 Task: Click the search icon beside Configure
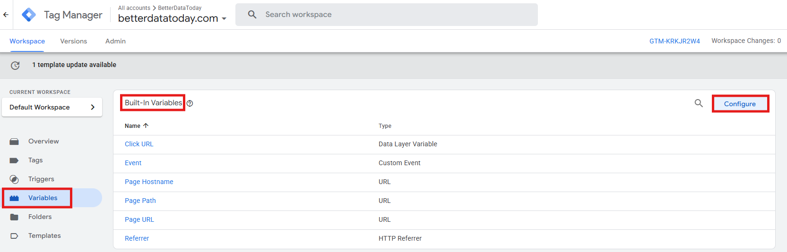coord(699,103)
